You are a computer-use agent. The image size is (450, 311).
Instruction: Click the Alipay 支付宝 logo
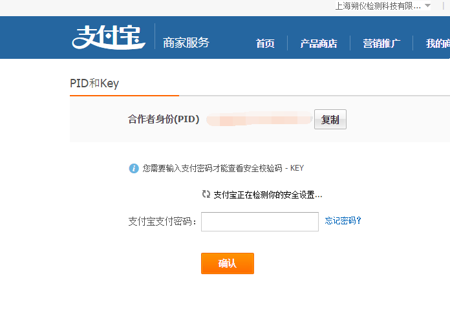click(x=109, y=38)
